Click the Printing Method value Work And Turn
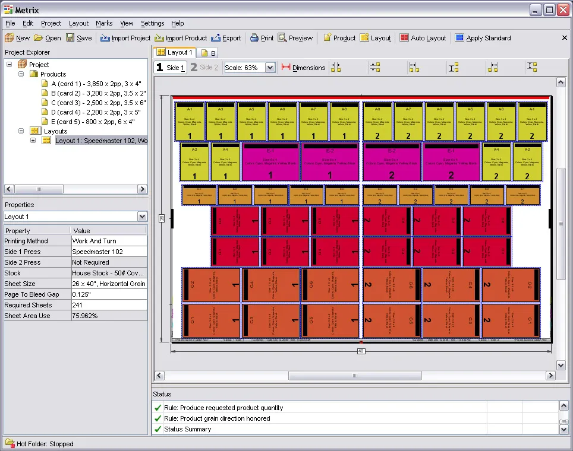The image size is (573, 451). (x=109, y=241)
